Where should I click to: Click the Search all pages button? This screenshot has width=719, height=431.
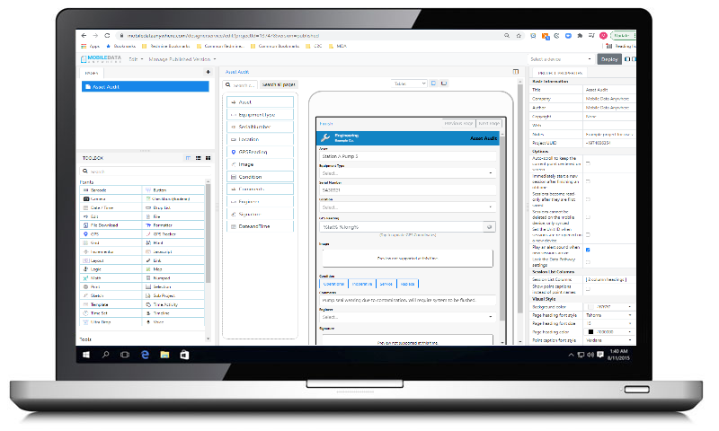point(279,84)
